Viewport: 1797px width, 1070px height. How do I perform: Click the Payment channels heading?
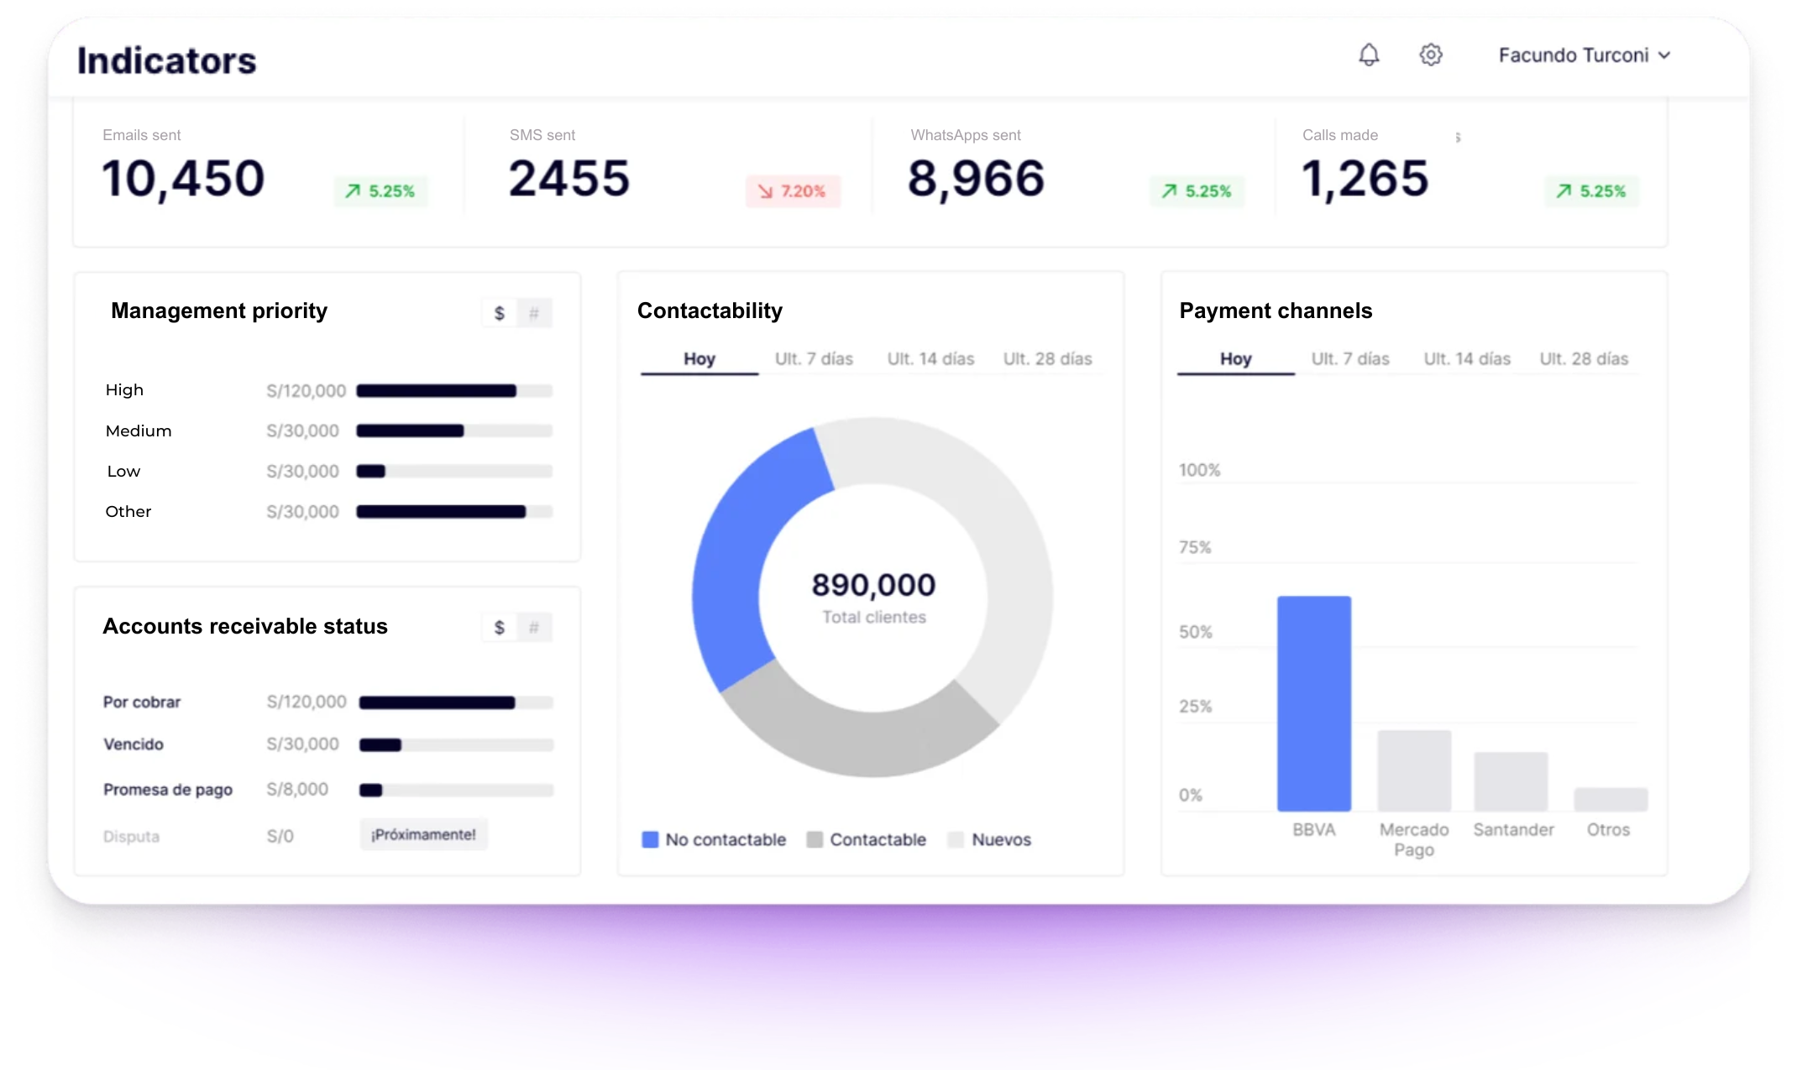click(x=1276, y=311)
